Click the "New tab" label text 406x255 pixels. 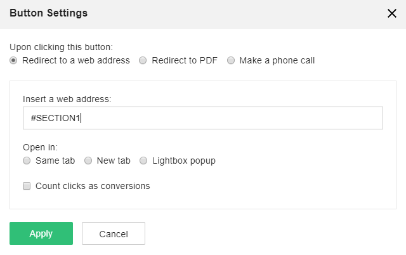[x=114, y=161]
